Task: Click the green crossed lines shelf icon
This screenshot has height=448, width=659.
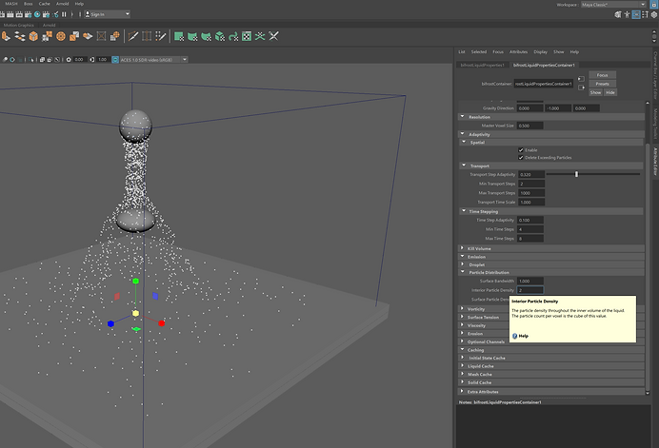Action: tap(260, 36)
